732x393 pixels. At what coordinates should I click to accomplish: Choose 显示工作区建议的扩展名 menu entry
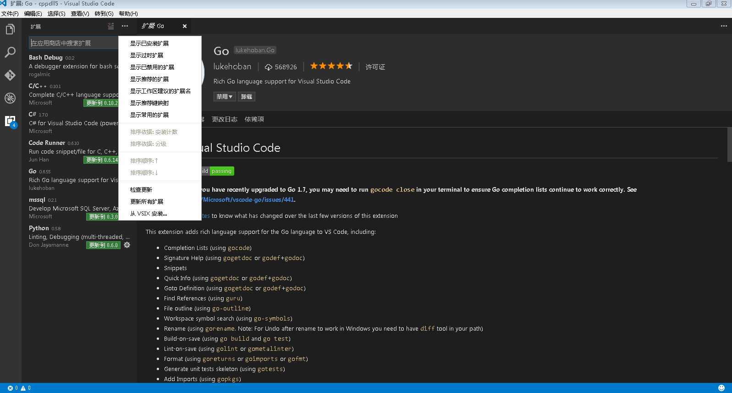[x=160, y=91]
